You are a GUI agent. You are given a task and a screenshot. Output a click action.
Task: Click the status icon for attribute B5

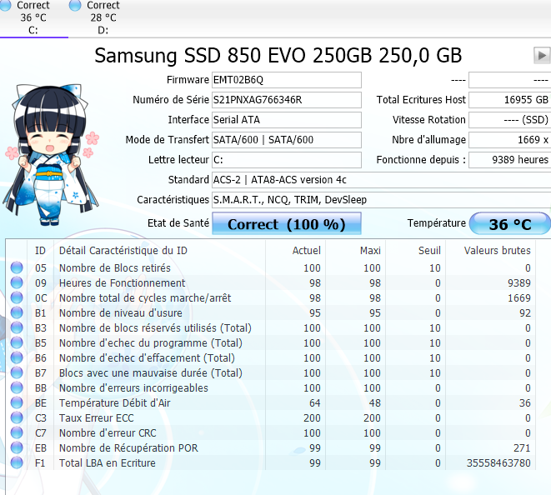point(17,342)
